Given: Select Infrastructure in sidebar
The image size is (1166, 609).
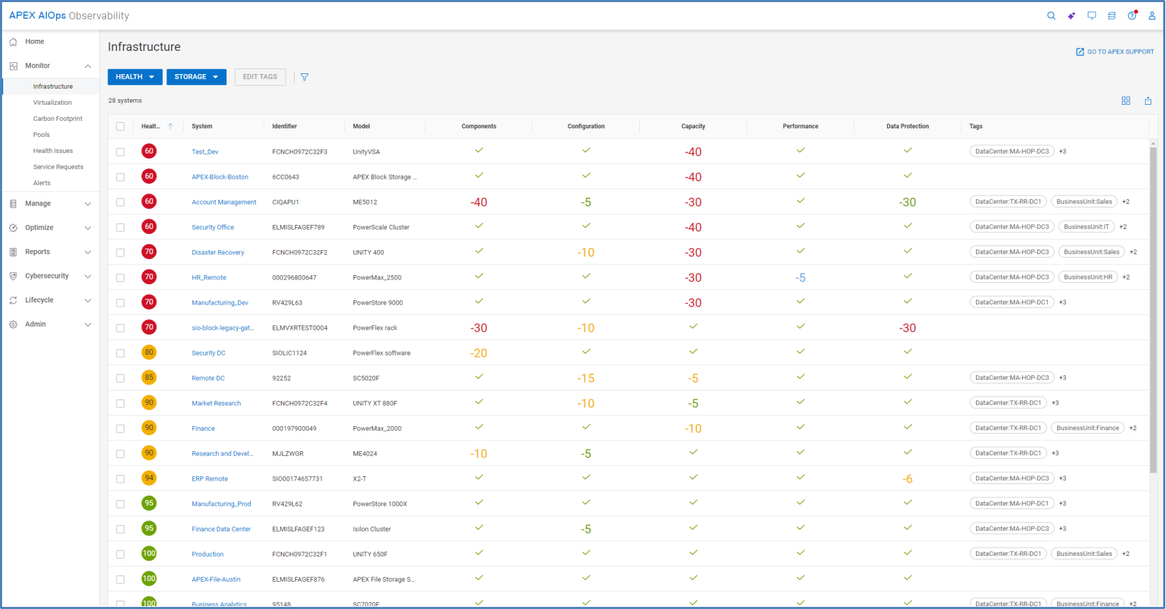Looking at the screenshot, I should click(x=52, y=87).
